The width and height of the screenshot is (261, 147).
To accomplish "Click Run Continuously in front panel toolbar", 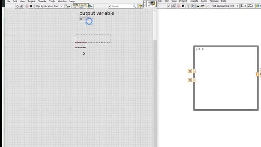I will click(x=22, y=7).
